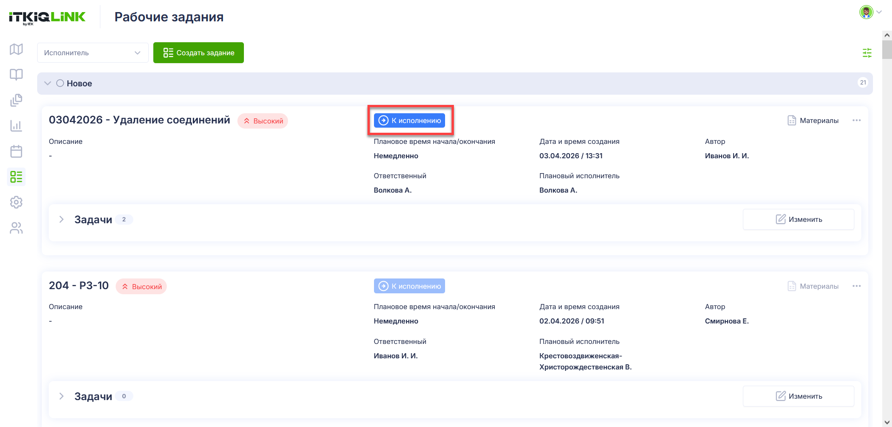This screenshot has width=892, height=427.
Task: Open the filter sliders icon at top right
Action: pyautogui.click(x=867, y=53)
